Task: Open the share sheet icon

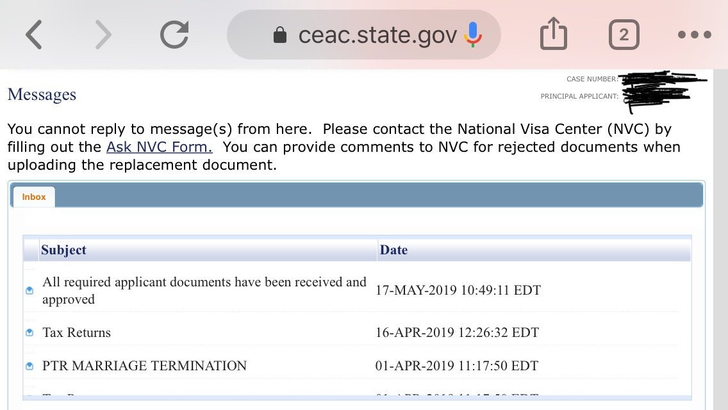Action: click(x=554, y=33)
